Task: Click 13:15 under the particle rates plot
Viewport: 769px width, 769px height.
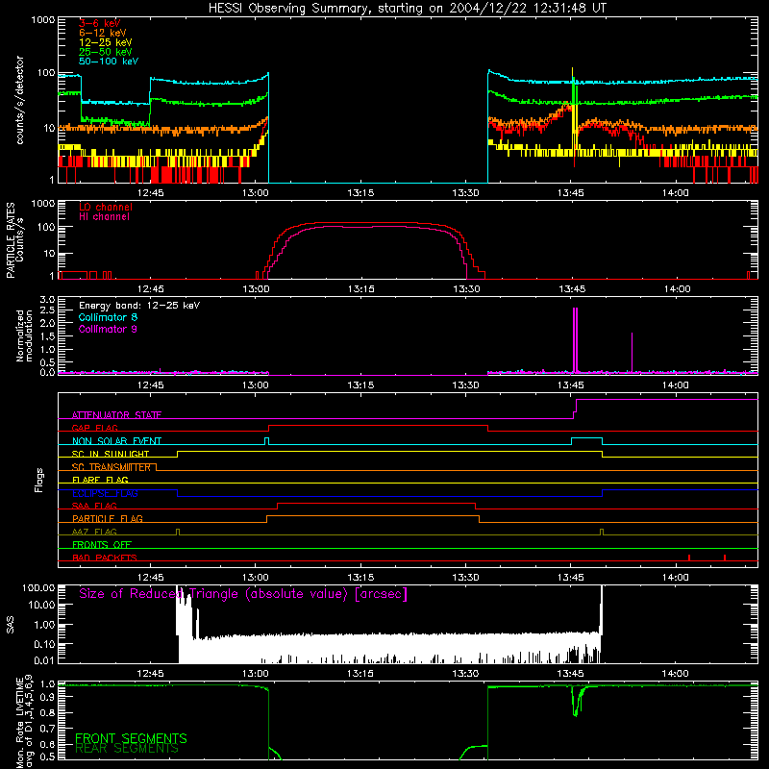Action: tap(361, 289)
